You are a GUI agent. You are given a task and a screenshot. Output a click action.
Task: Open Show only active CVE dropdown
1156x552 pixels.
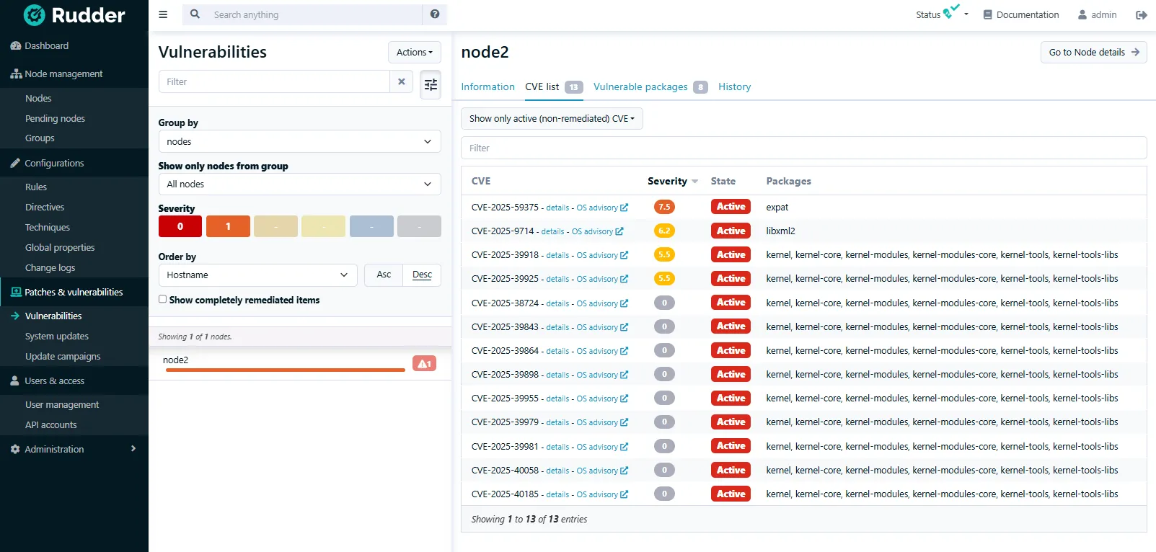tap(552, 118)
